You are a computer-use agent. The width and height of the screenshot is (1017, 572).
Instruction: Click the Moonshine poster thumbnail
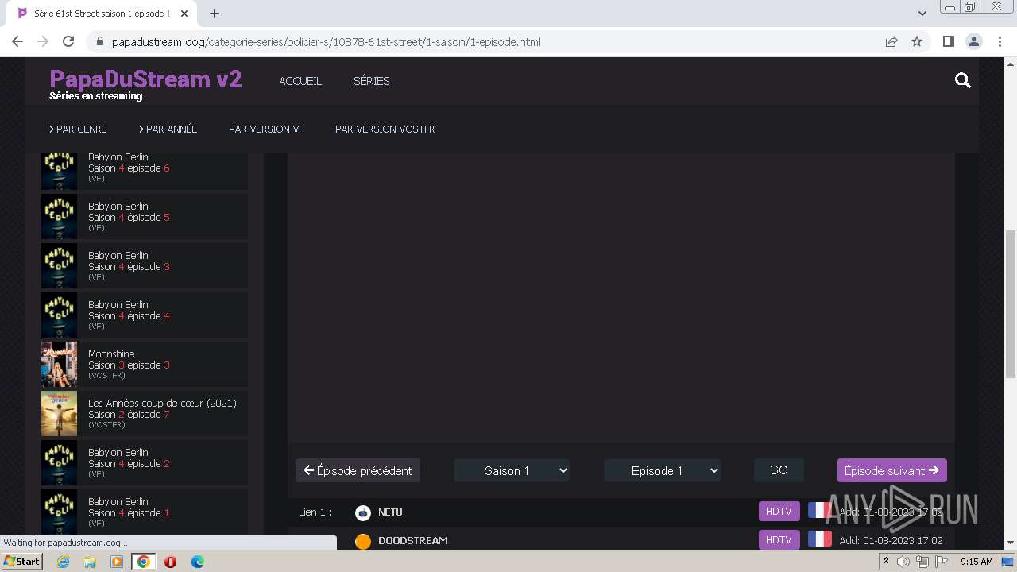click(59, 364)
